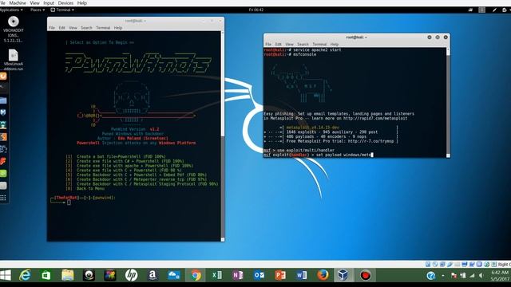Open Help menu in msfconsole terminal
The image size is (511, 287).
(335, 45)
